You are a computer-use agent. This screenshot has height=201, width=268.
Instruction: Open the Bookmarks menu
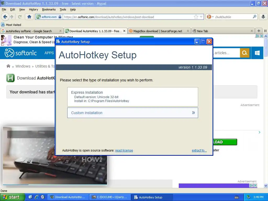[49, 9]
